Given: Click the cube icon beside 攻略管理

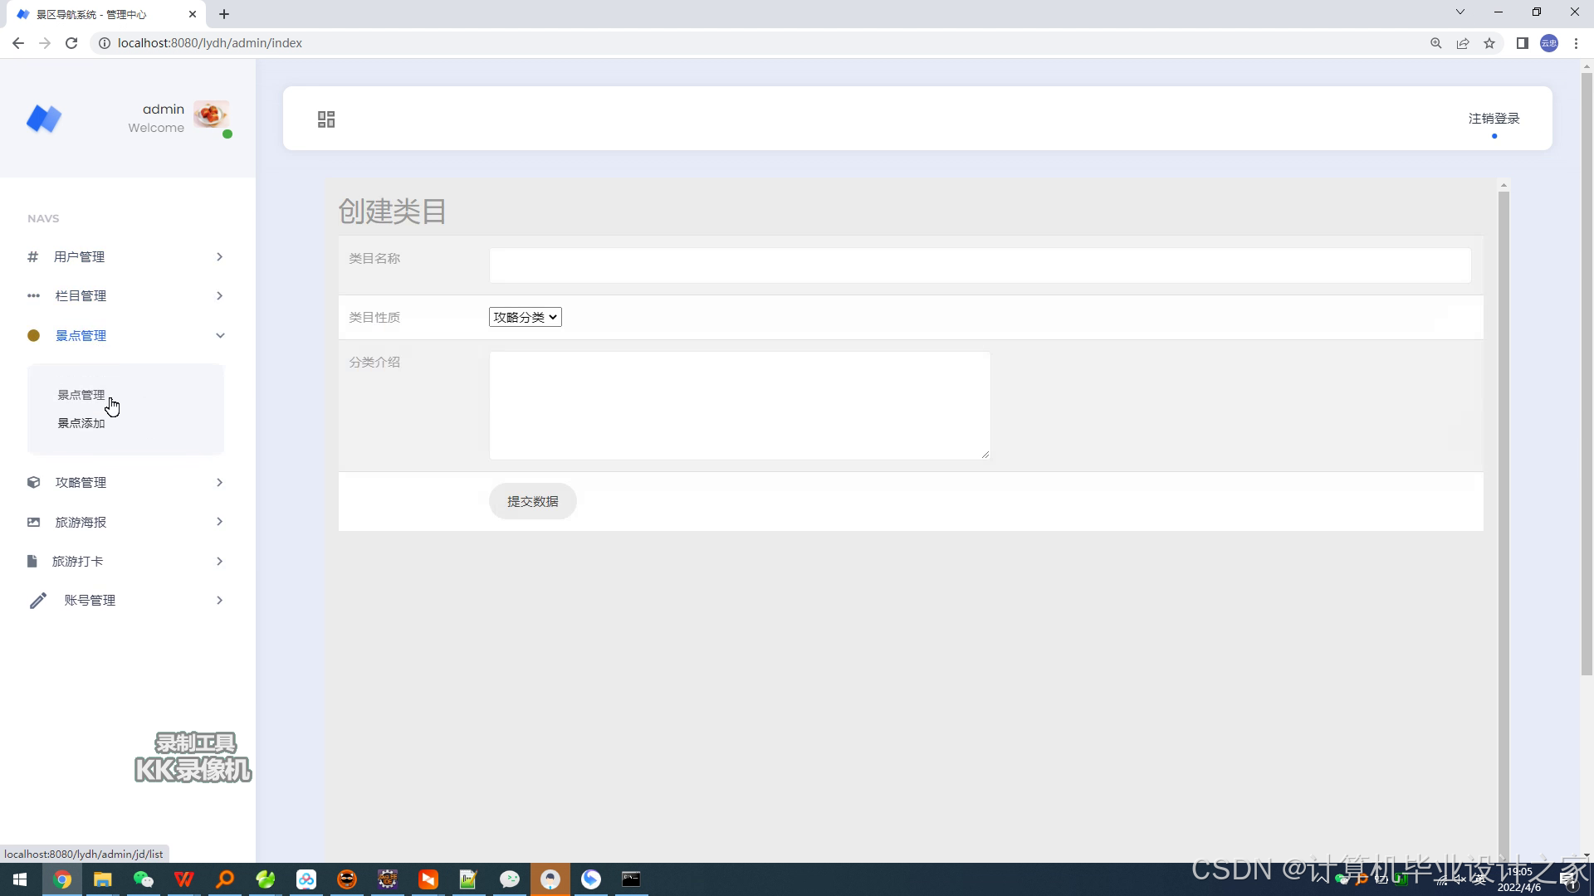Looking at the screenshot, I should coord(33,483).
